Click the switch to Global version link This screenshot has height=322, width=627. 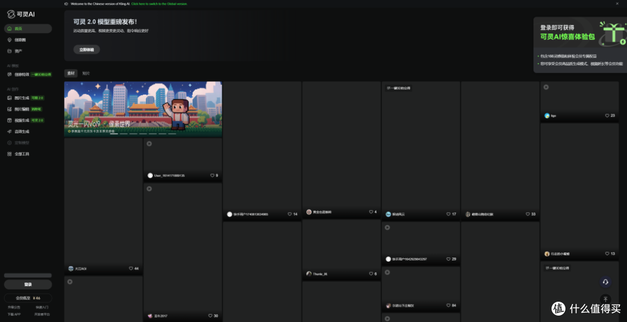[x=159, y=3]
